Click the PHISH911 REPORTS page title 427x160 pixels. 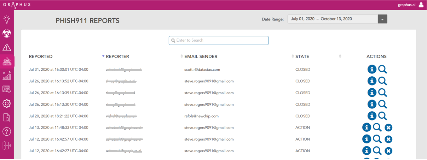coord(87,21)
